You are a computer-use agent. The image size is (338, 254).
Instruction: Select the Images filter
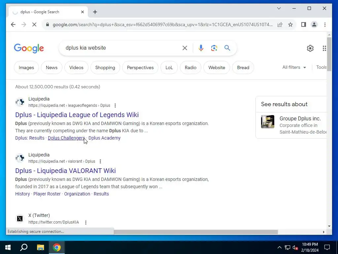pyautogui.click(x=26, y=67)
